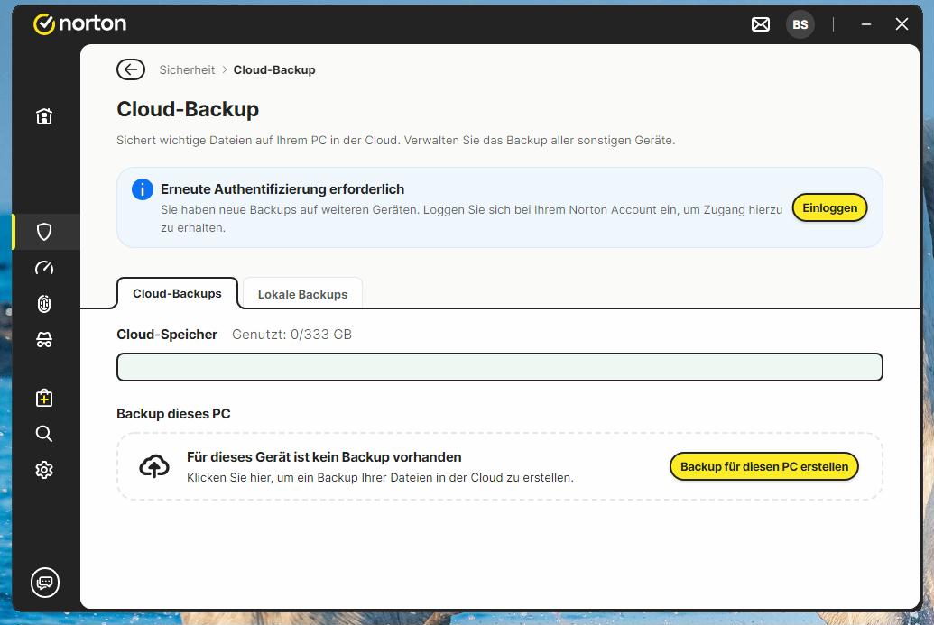This screenshot has width=934, height=625.
Task: Open the chat support bubble icon
Action: (x=44, y=582)
